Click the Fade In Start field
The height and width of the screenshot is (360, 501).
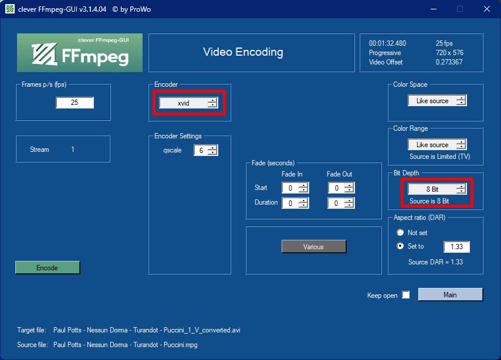(x=290, y=188)
